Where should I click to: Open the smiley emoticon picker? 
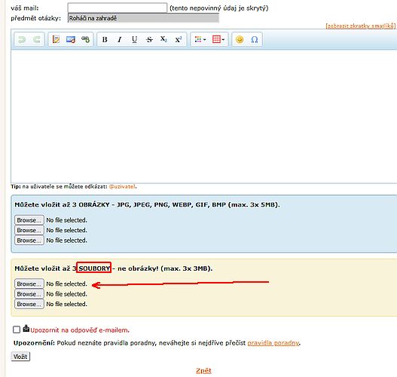click(x=240, y=39)
